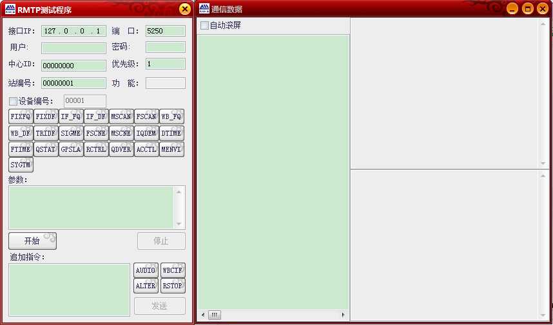Choose the TRIDF function button
Image resolution: width=553 pixels, height=325 pixels.
coord(46,133)
